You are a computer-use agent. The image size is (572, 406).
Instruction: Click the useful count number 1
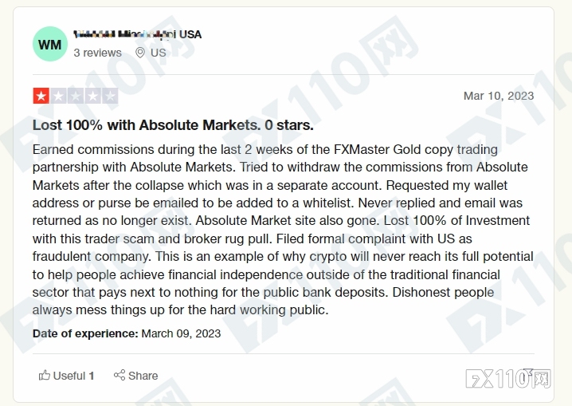coord(92,376)
